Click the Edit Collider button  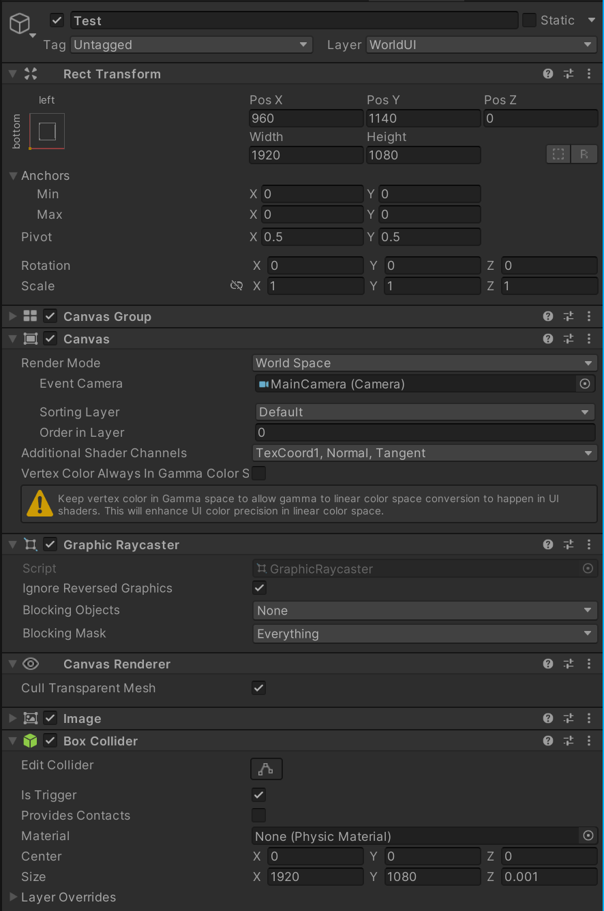pos(266,769)
